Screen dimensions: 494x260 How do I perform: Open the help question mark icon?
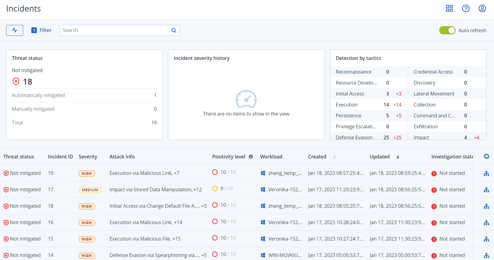coord(466,9)
